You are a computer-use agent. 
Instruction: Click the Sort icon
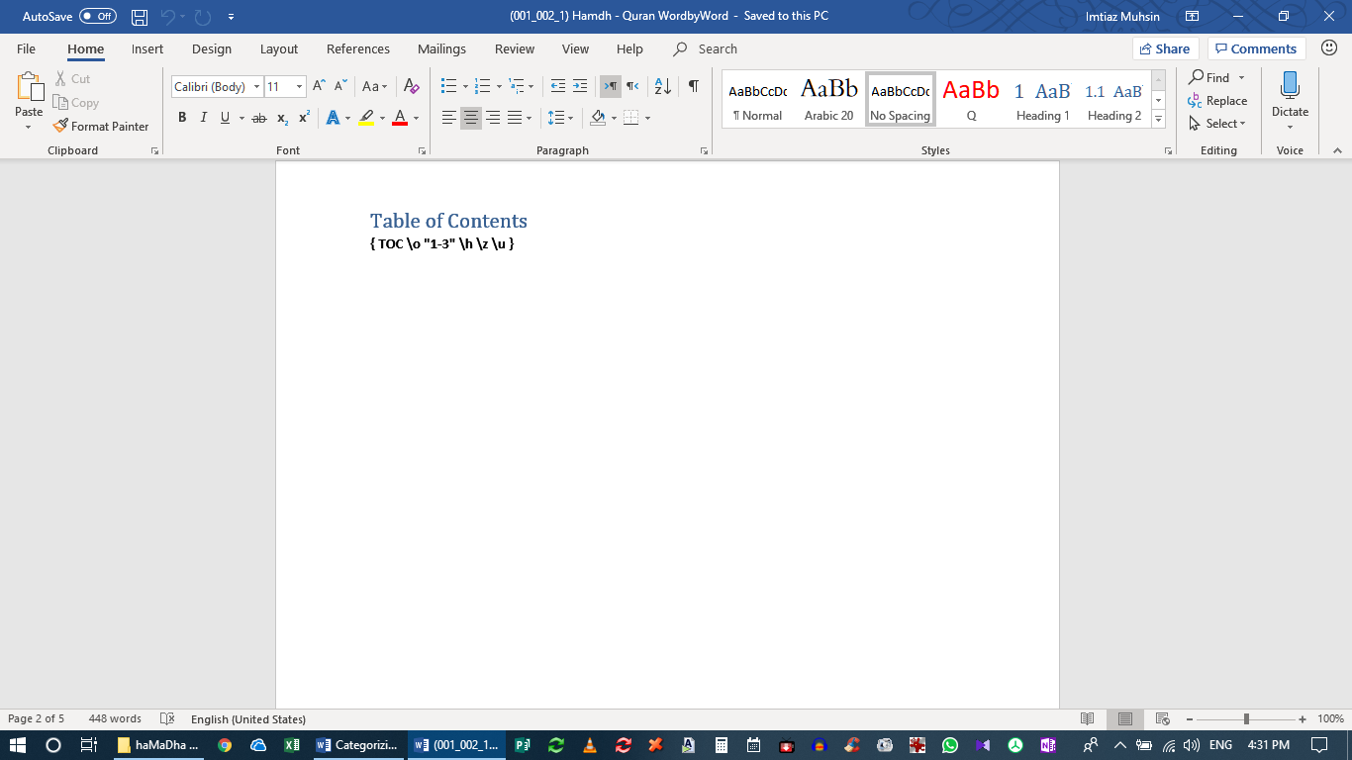coord(663,86)
